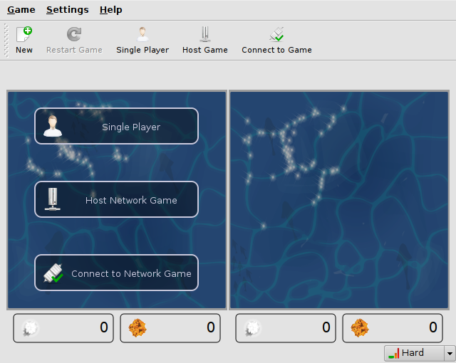Open the Game menu
This screenshot has height=363, width=456.
point(21,10)
